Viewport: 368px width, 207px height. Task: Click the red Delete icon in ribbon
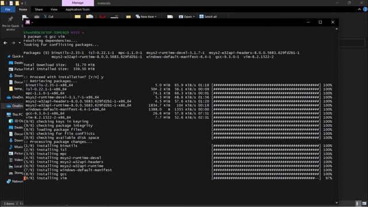[x=102, y=17]
